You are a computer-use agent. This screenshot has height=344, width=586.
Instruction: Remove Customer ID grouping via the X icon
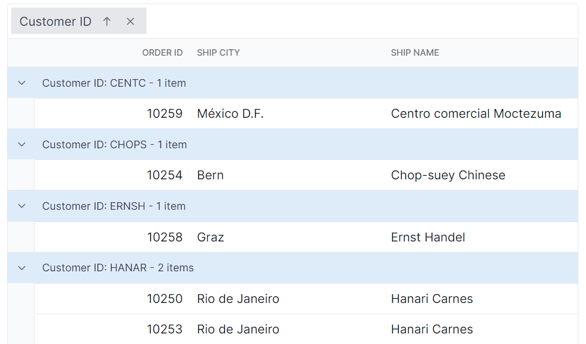coord(130,21)
